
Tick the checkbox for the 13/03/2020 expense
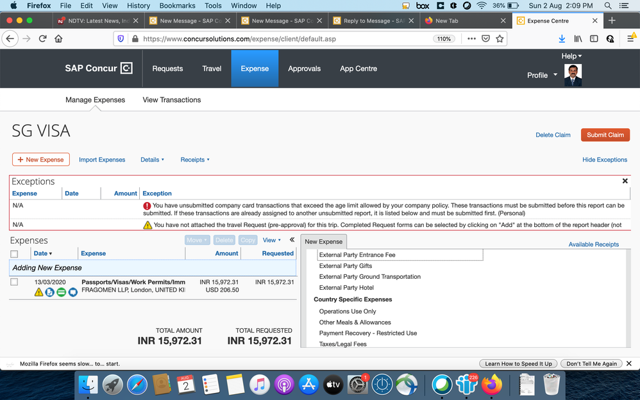coord(14,281)
